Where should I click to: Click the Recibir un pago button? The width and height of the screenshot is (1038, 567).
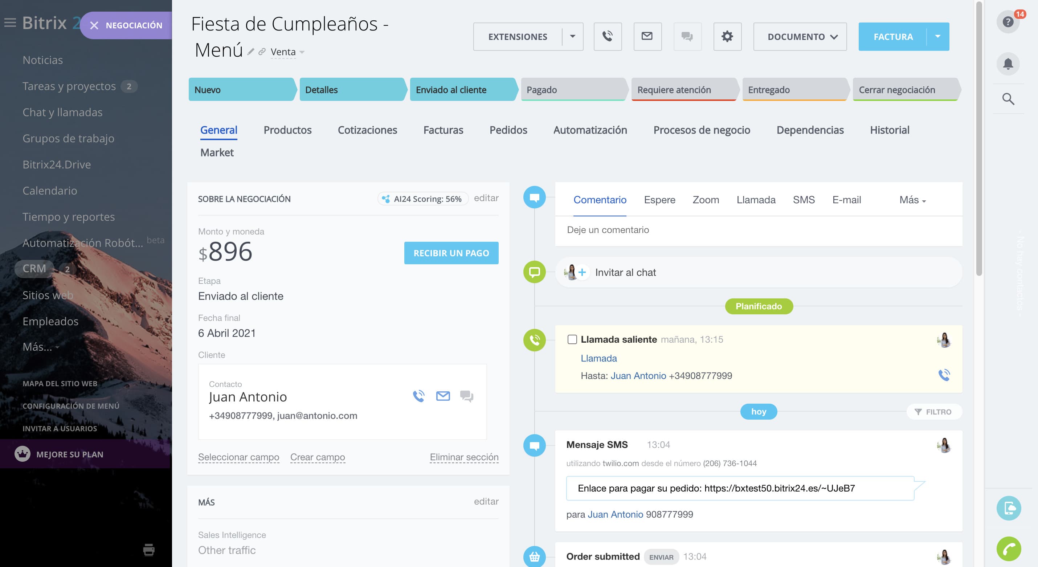pos(451,253)
